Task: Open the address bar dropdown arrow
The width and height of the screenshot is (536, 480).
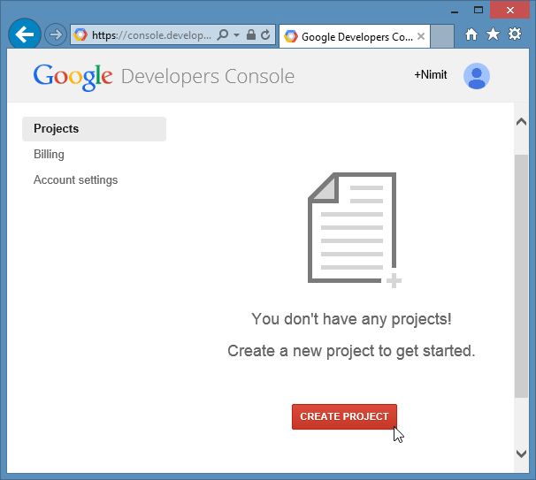Action: [x=236, y=34]
